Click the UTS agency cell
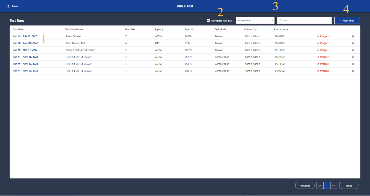Screen dimensions: 370x196 (157, 43)
